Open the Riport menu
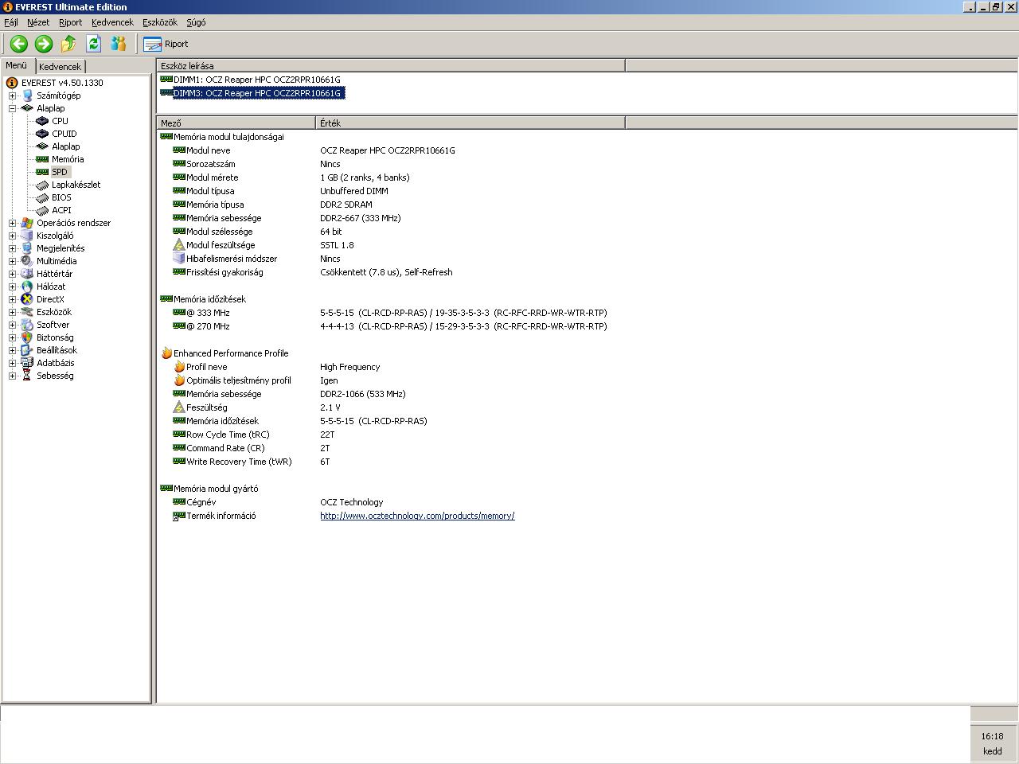The image size is (1019, 764). [70, 22]
